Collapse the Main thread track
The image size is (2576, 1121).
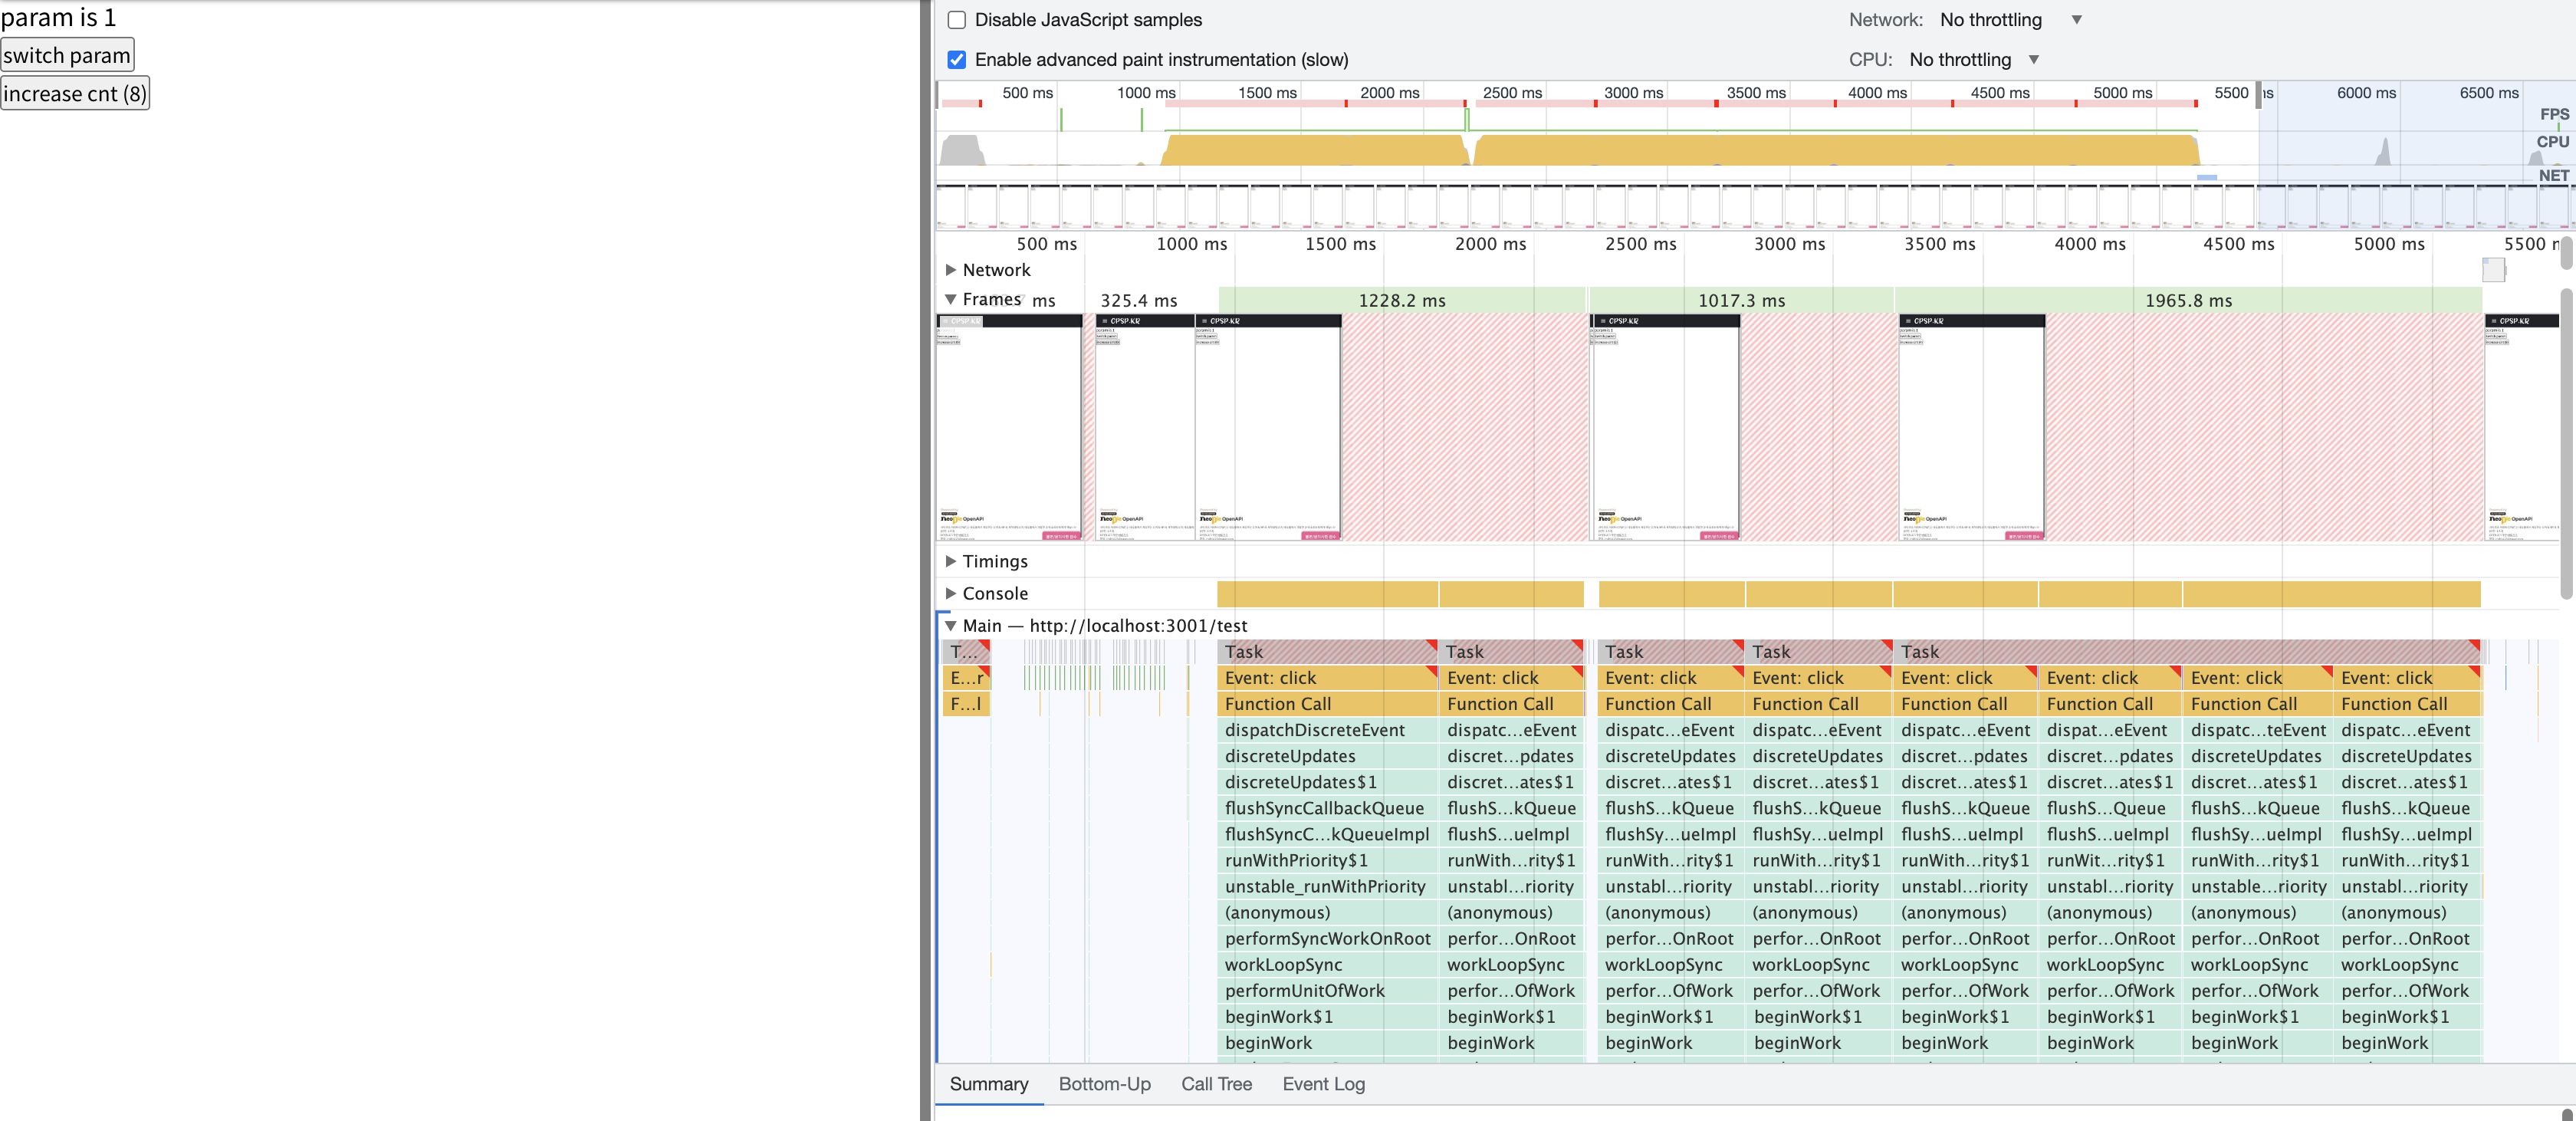pyautogui.click(x=950, y=625)
